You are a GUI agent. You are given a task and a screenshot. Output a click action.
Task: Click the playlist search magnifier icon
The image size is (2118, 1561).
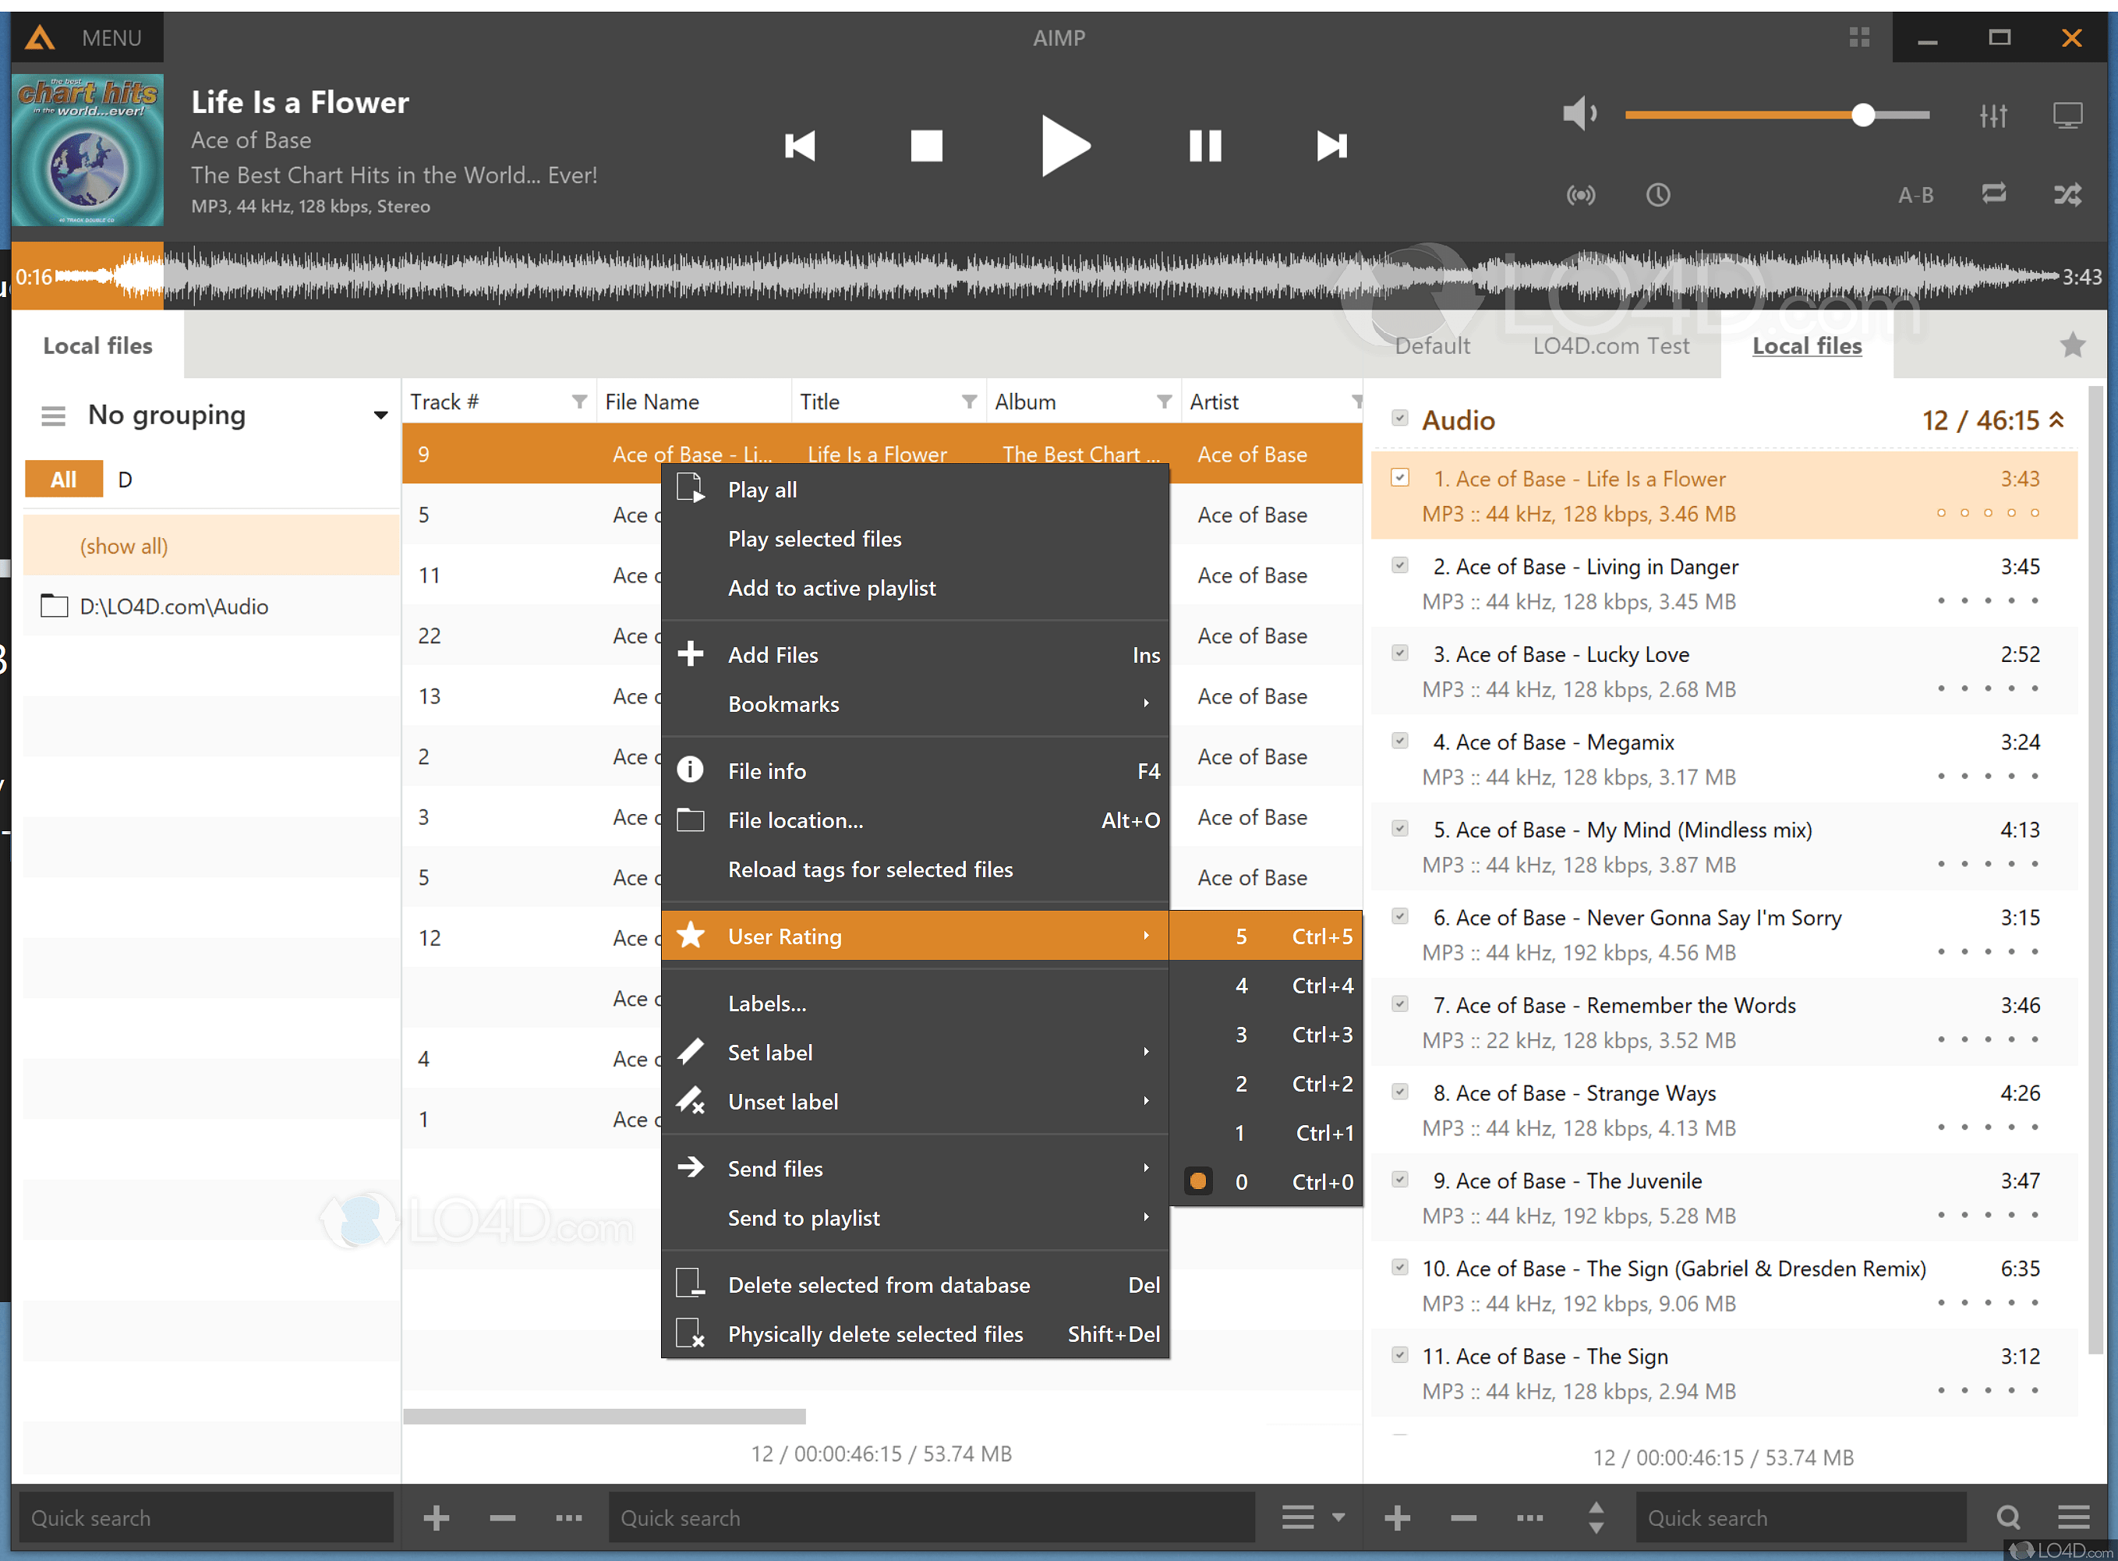2008,1517
